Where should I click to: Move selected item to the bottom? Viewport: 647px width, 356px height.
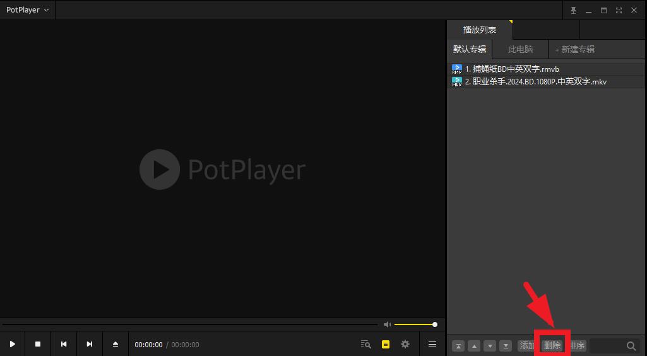[x=506, y=346]
